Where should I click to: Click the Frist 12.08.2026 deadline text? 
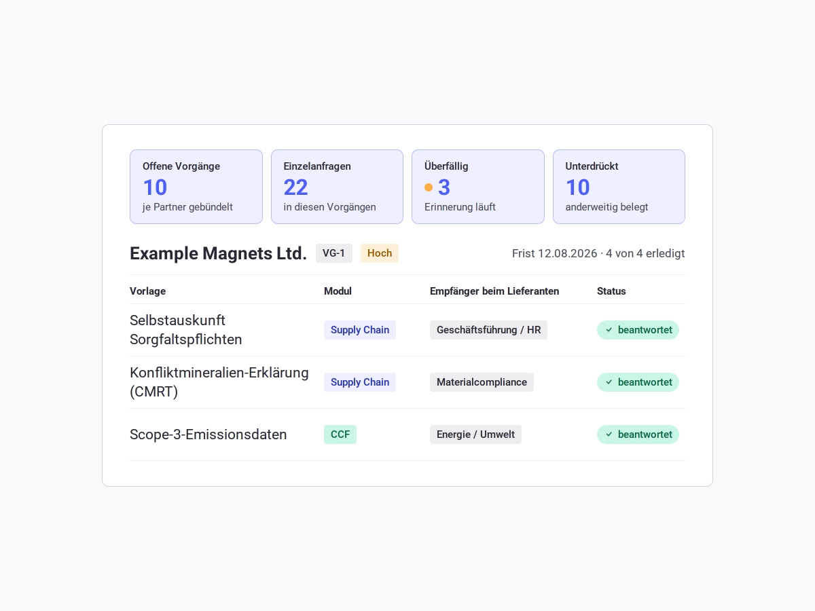pyautogui.click(x=555, y=253)
